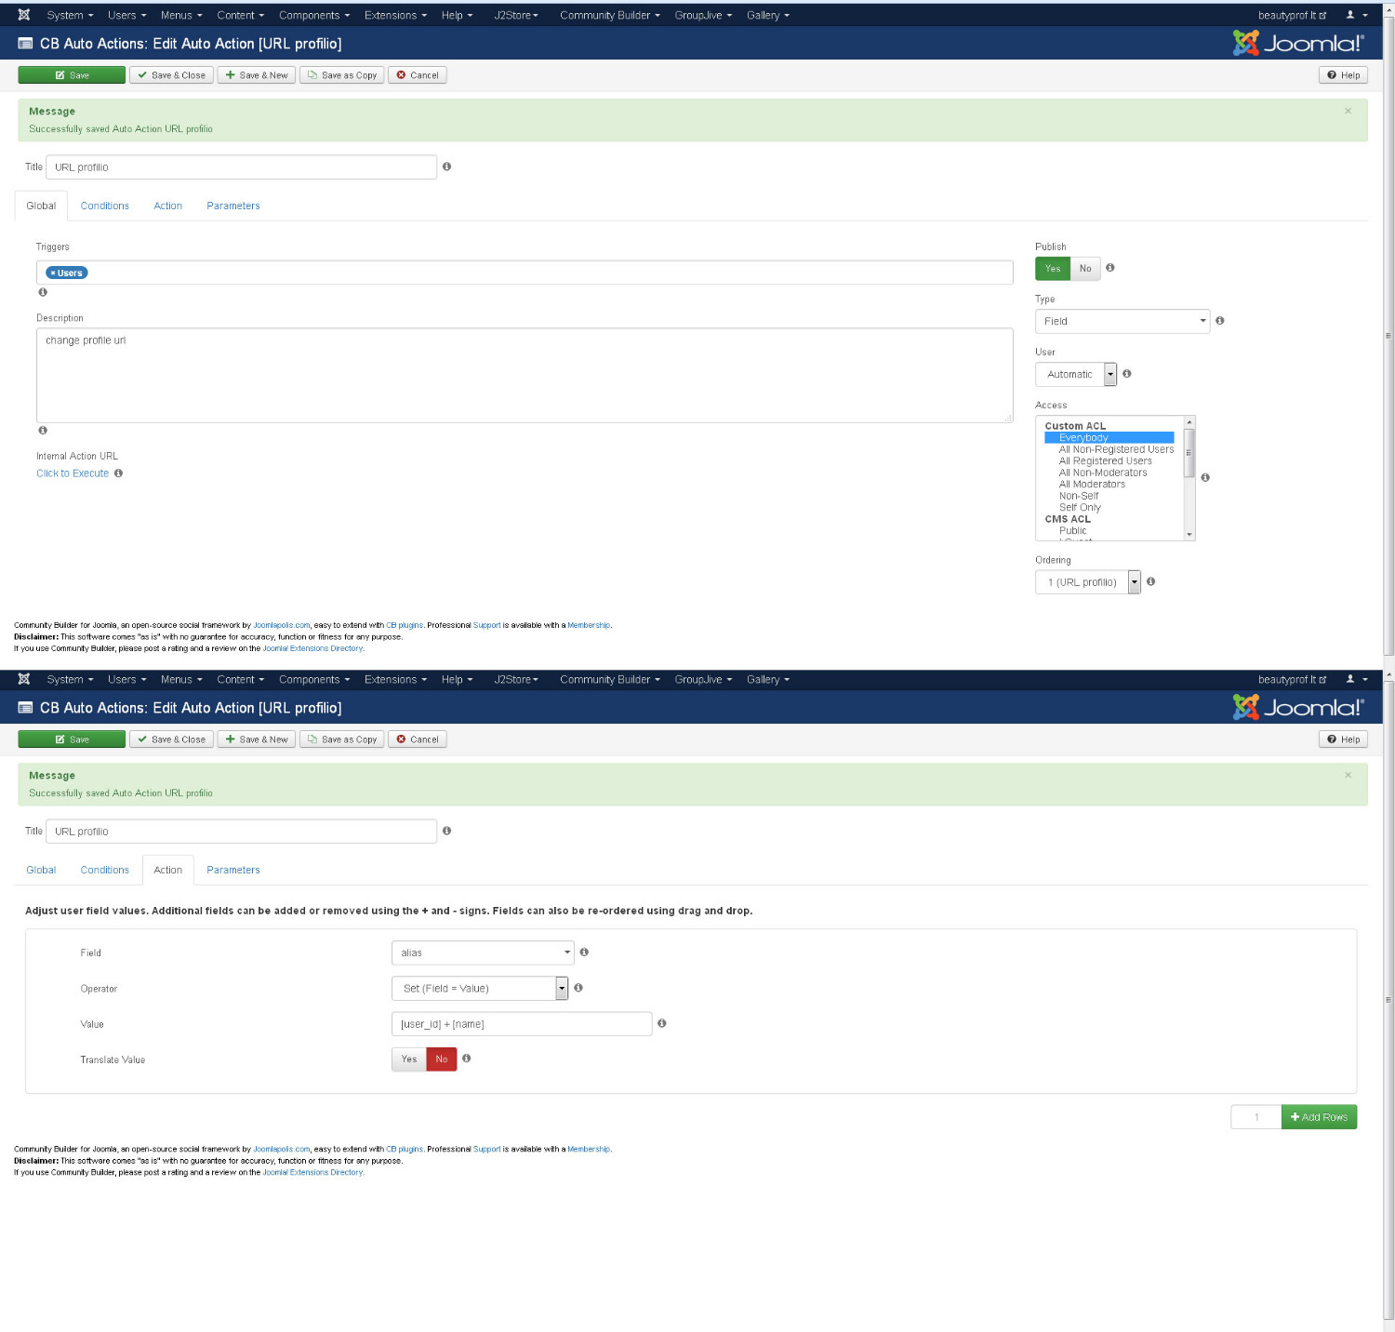Image resolution: width=1395 pixels, height=1332 pixels.
Task: Dismiss the success message in upper screenshot
Action: (1348, 111)
